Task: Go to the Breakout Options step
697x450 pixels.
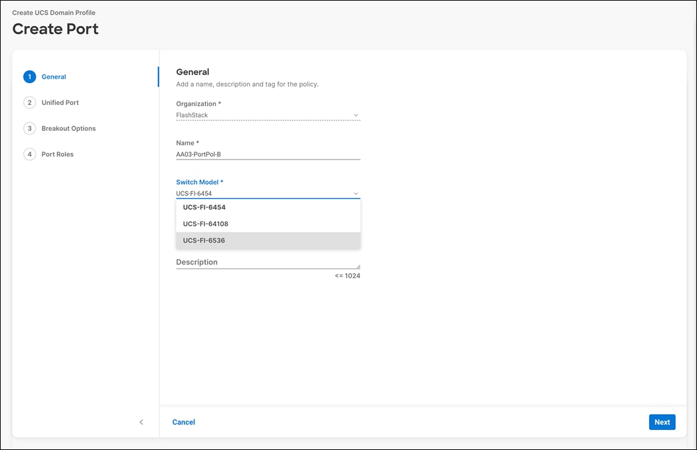Action: (x=69, y=128)
